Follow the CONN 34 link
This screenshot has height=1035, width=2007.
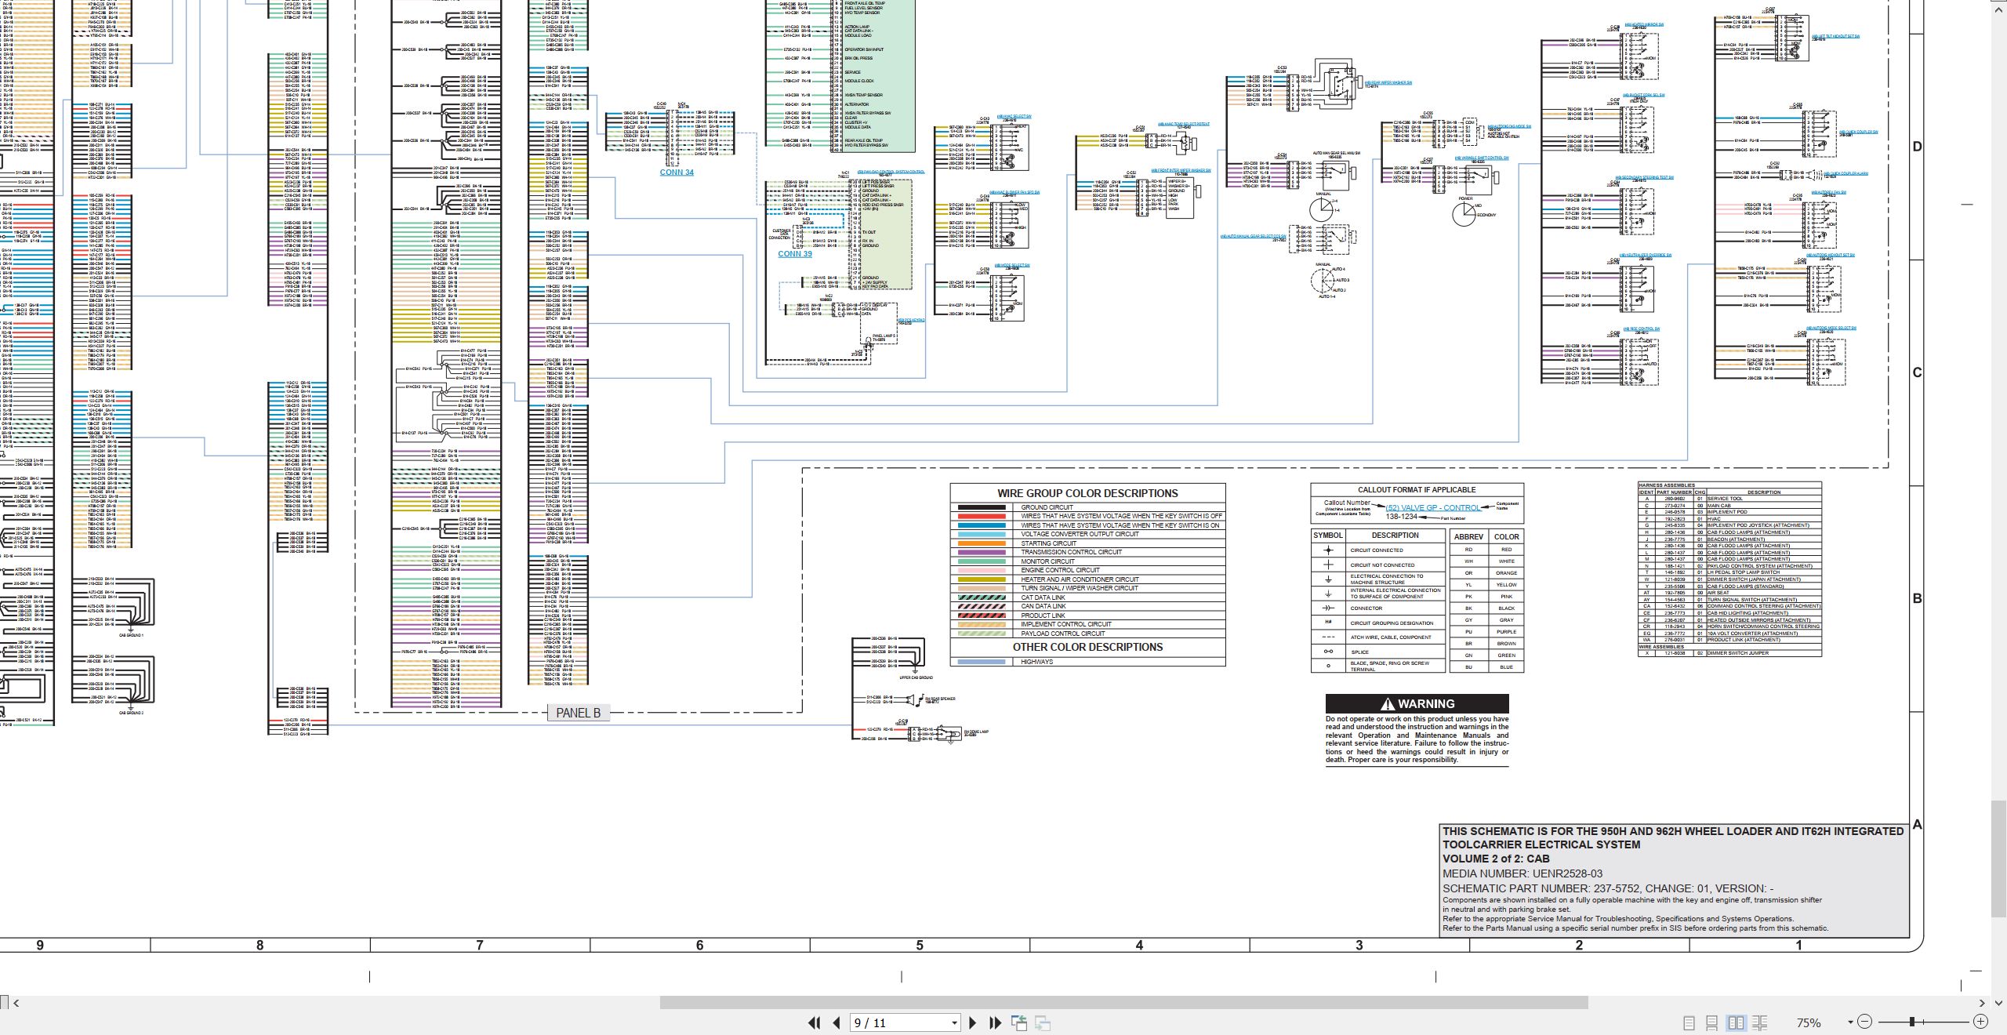coord(677,172)
